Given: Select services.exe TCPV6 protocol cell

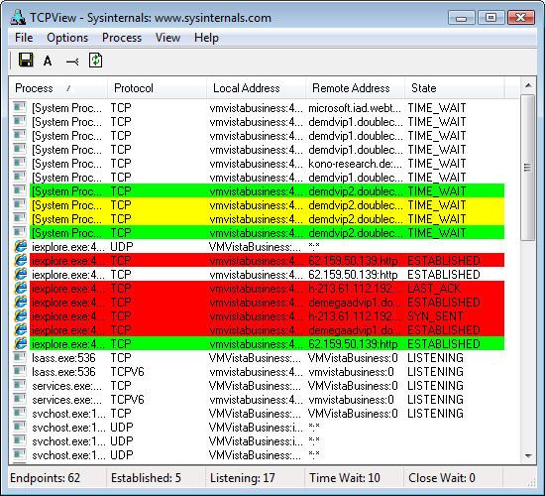Looking at the screenshot, I should (127, 400).
